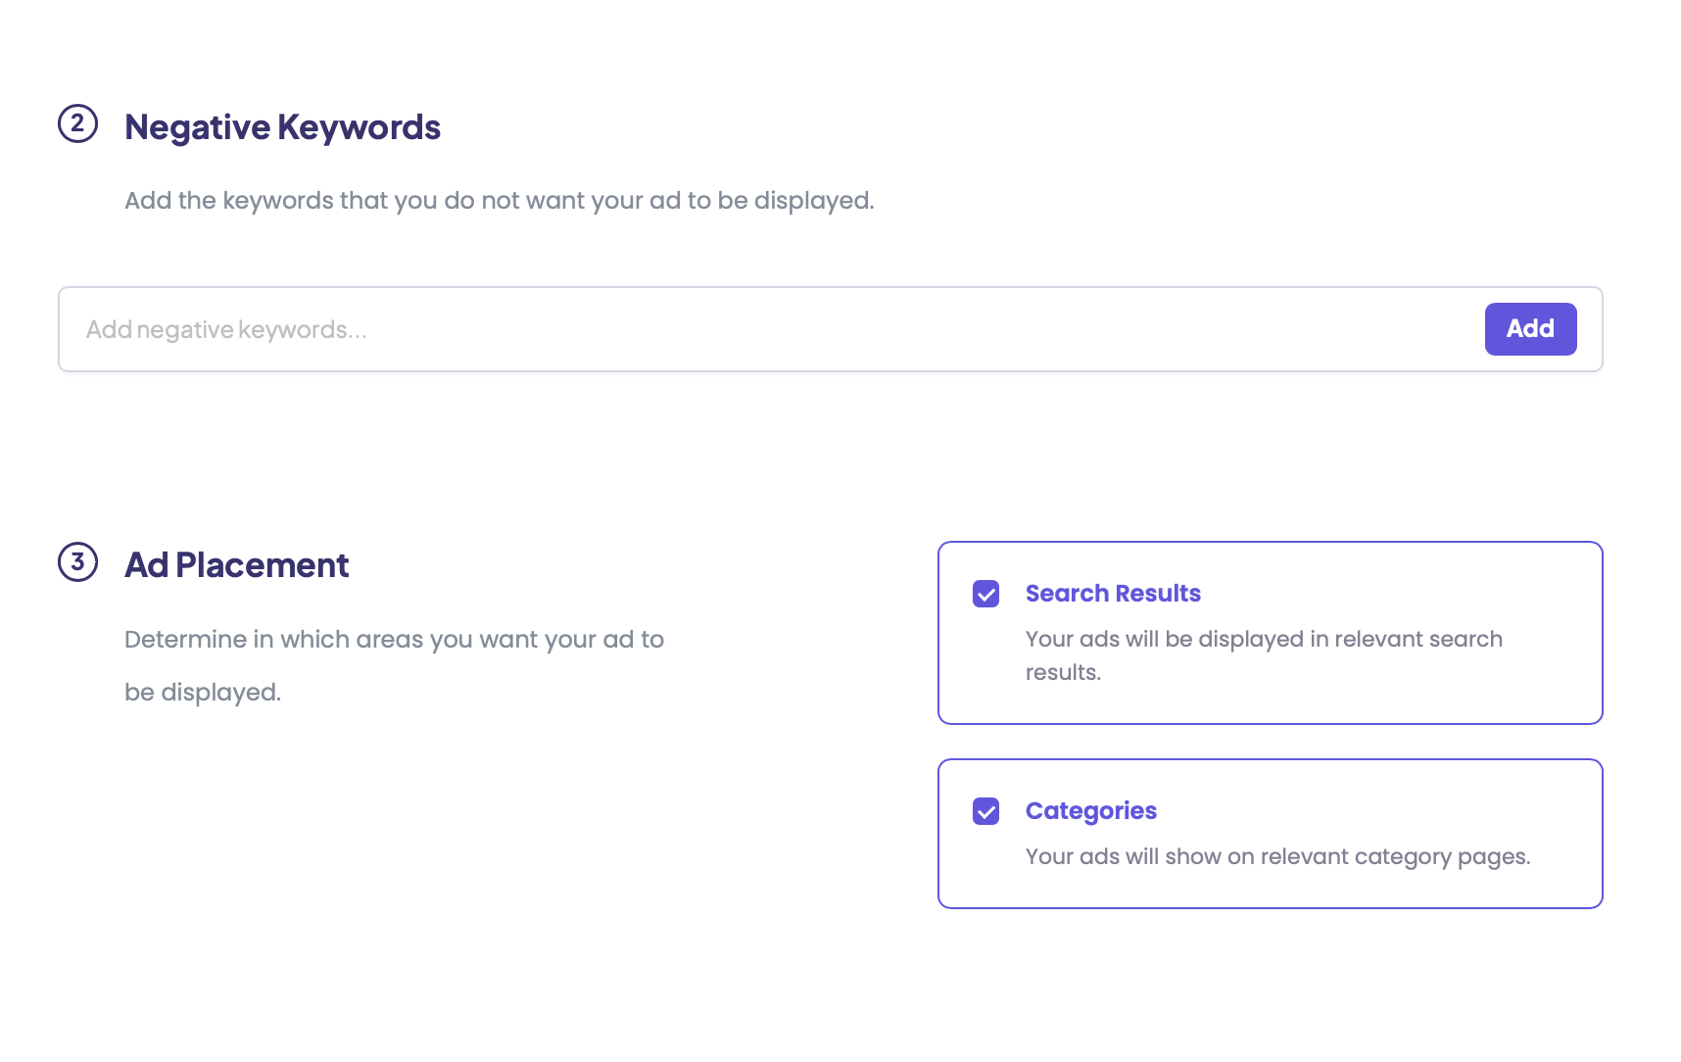1681x1062 pixels.
Task: Click the relevant category pages description text
Action: point(1277,857)
